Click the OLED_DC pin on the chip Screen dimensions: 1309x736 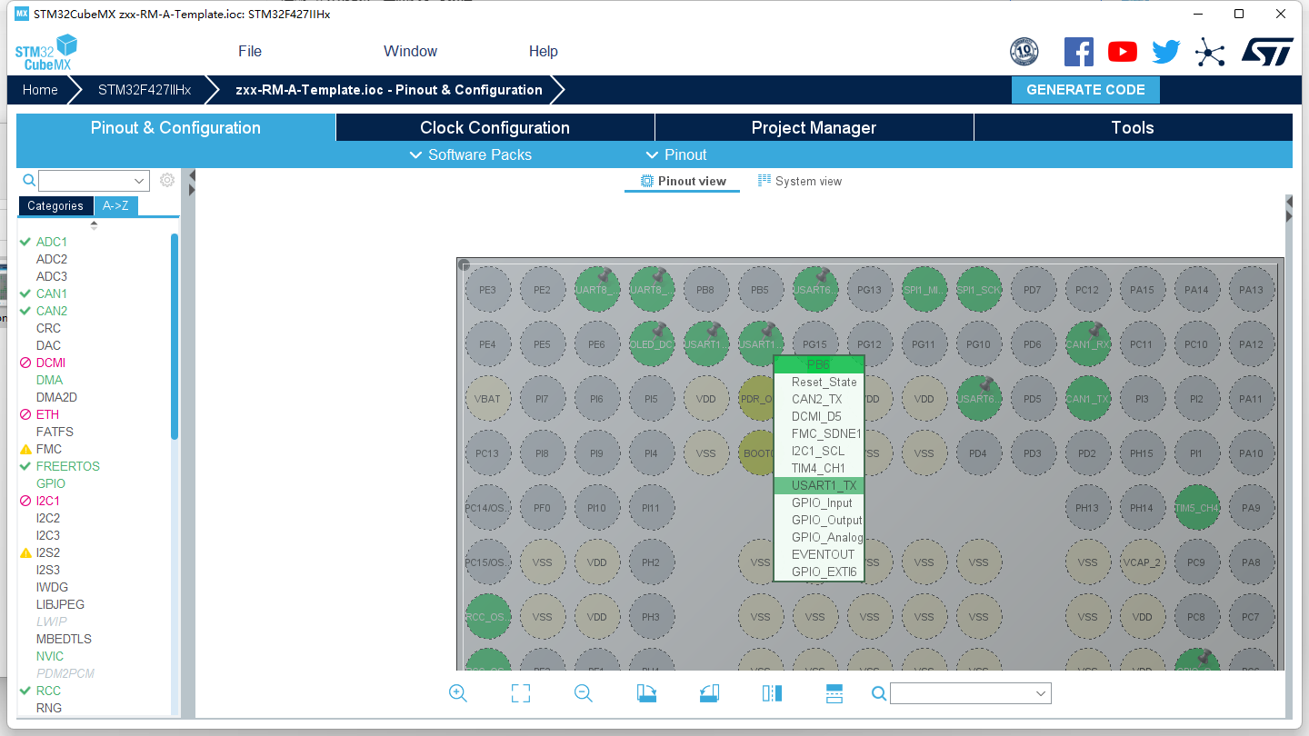pos(651,344)
